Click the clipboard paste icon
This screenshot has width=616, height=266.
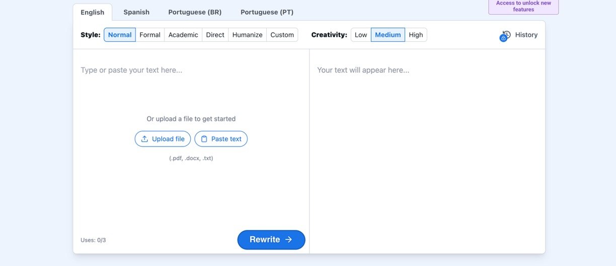point(204,139)
